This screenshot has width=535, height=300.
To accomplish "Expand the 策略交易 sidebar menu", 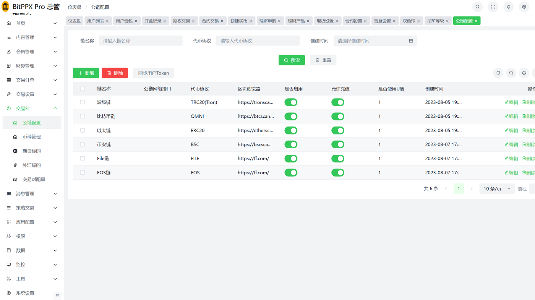I will 32,208.
